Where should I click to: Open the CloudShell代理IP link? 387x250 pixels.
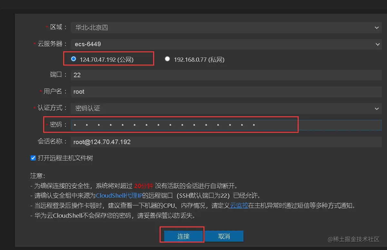click(x=119, y=196)
